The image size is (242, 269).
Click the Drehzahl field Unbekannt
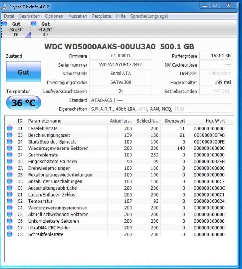216,74
